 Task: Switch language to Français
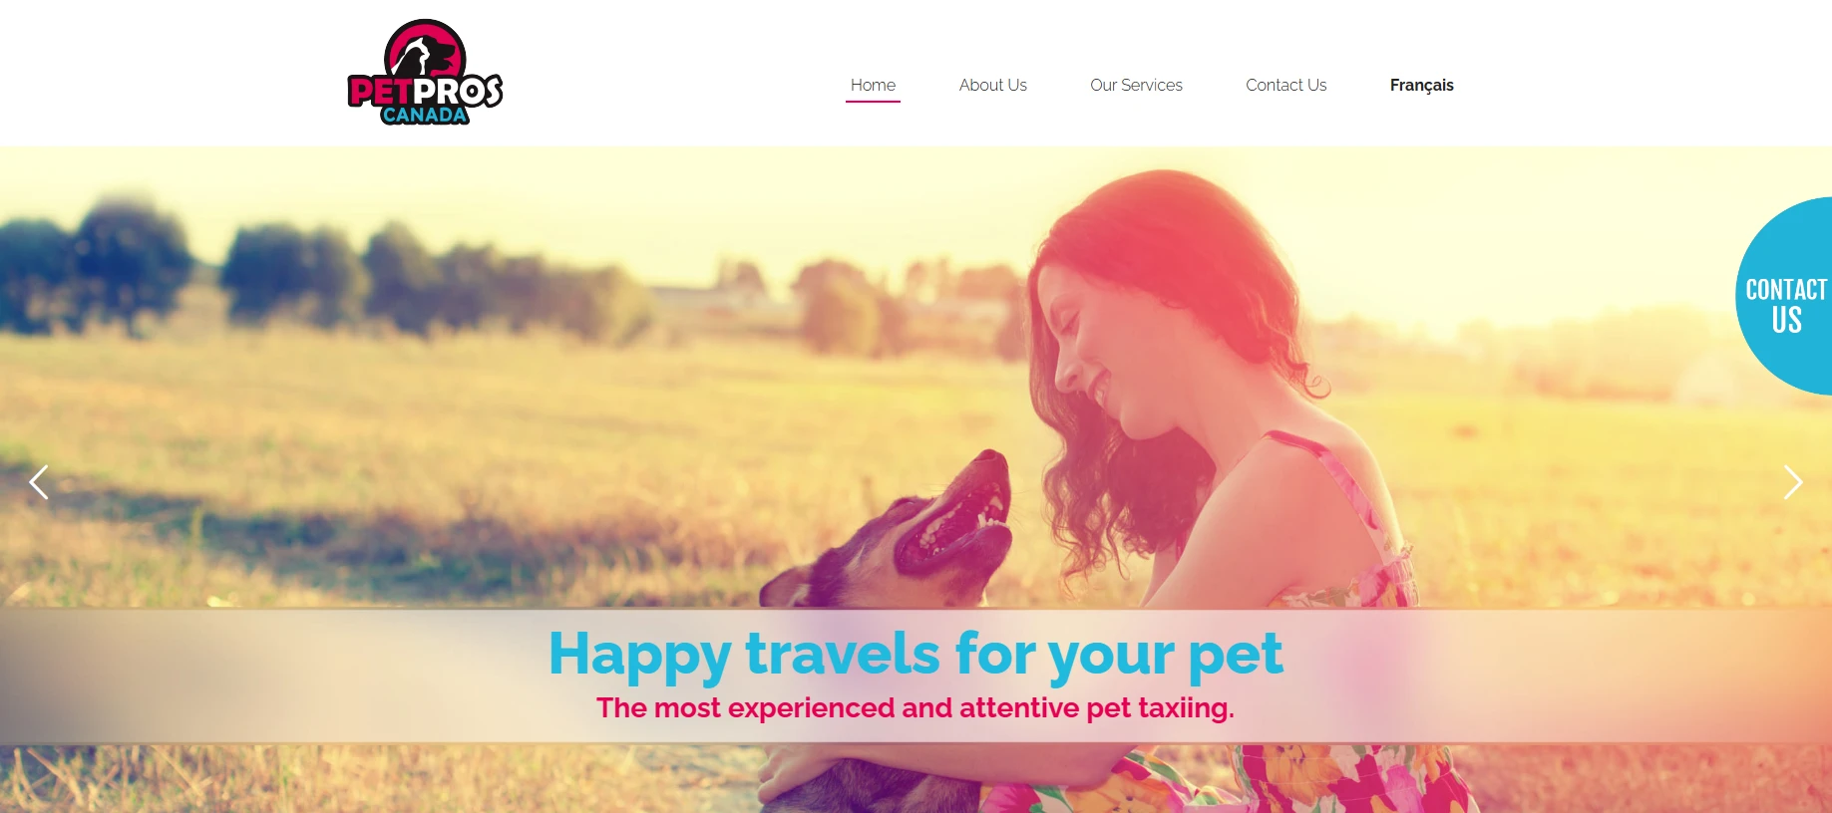pos(1421,85)
